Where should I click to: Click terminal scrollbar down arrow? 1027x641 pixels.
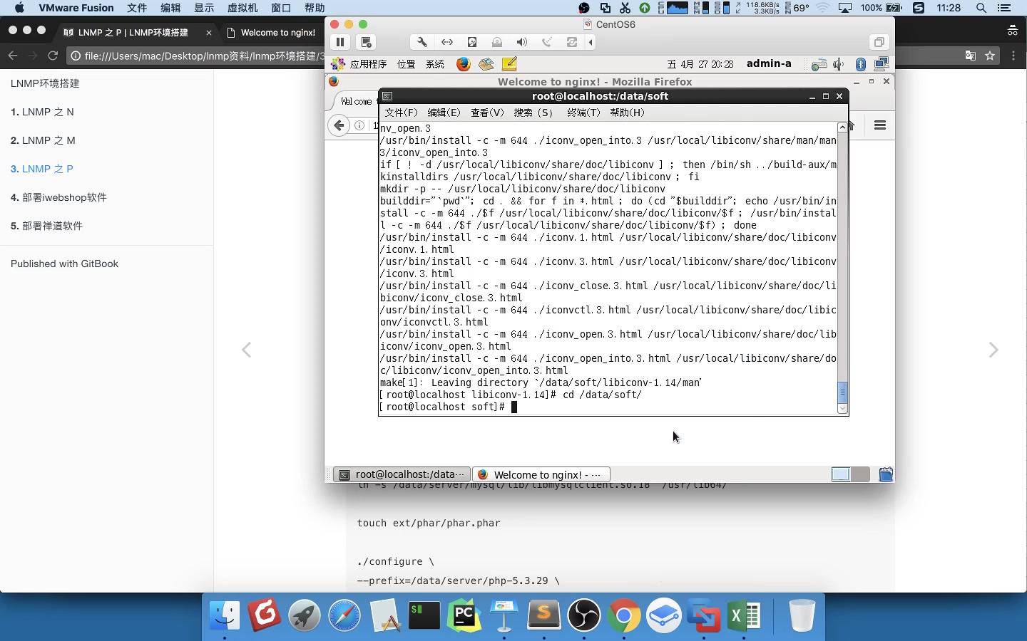[842, 409]
